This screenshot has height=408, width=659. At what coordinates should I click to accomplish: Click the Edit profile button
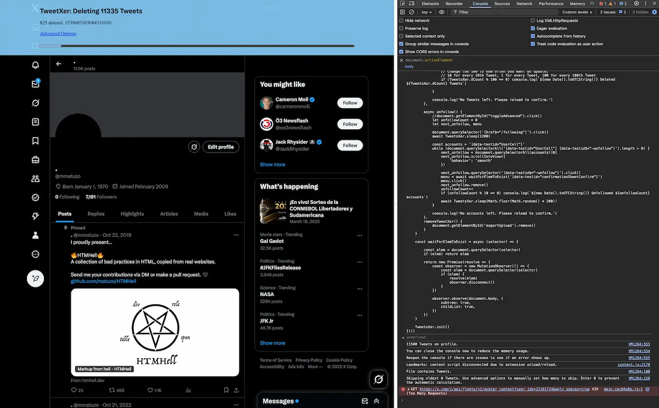click(221, 147)
